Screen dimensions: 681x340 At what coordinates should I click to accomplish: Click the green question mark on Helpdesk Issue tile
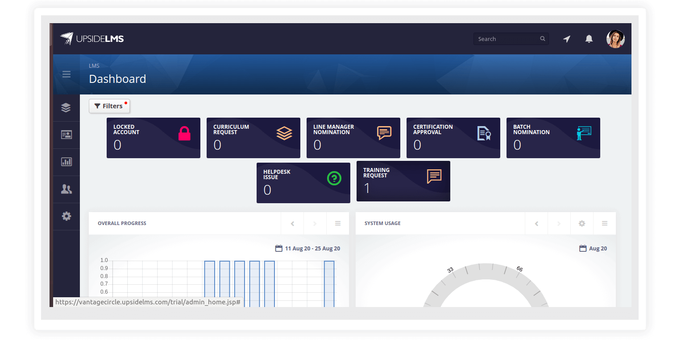coord(334,178)
